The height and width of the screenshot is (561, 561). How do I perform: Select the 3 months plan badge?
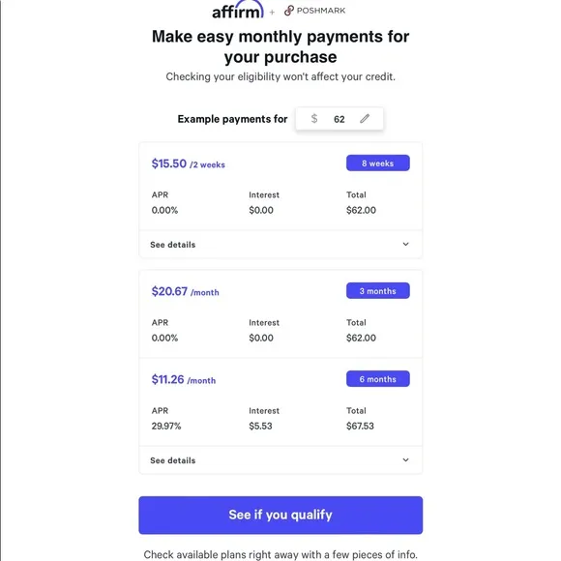point(378,291)
